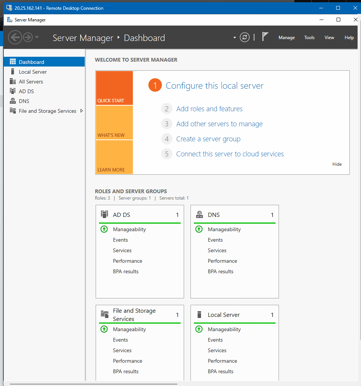Viewport: 361px width, 386px height.
Task: Click the DNS sidebar icon
Action: pos(12,101)
